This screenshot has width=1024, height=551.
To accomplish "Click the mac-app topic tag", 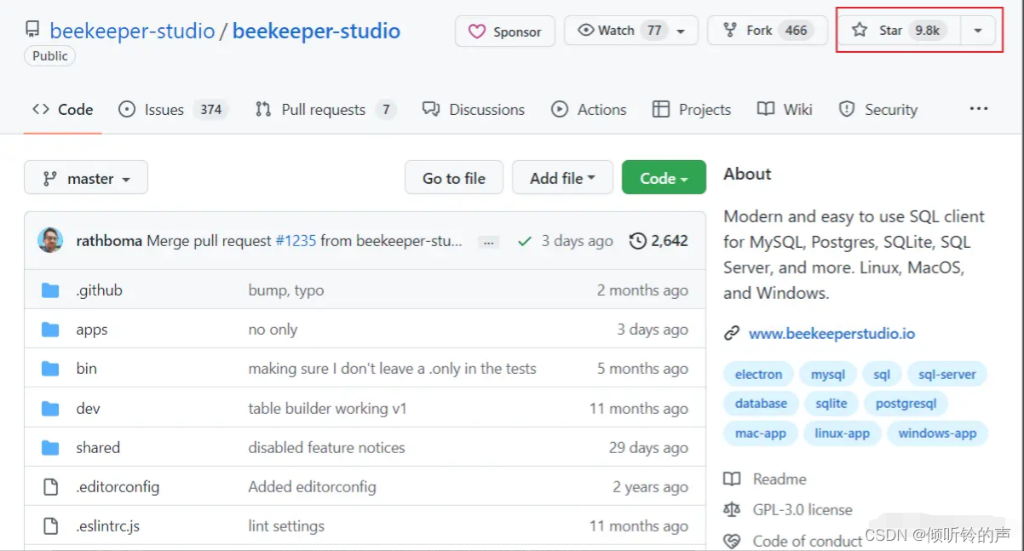I will [x=761, y=433].
